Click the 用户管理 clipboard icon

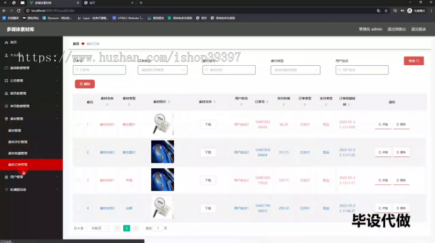(x=6, y=177)
